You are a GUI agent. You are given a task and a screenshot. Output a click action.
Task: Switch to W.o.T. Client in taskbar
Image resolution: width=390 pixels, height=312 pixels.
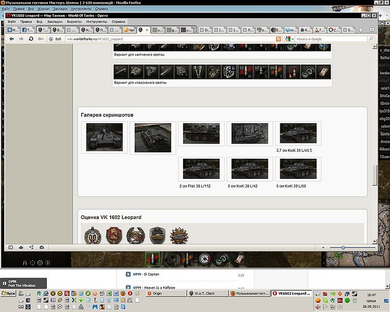[207, 293]
